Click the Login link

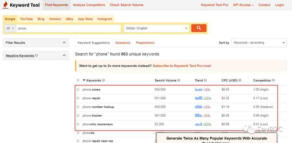280,5
